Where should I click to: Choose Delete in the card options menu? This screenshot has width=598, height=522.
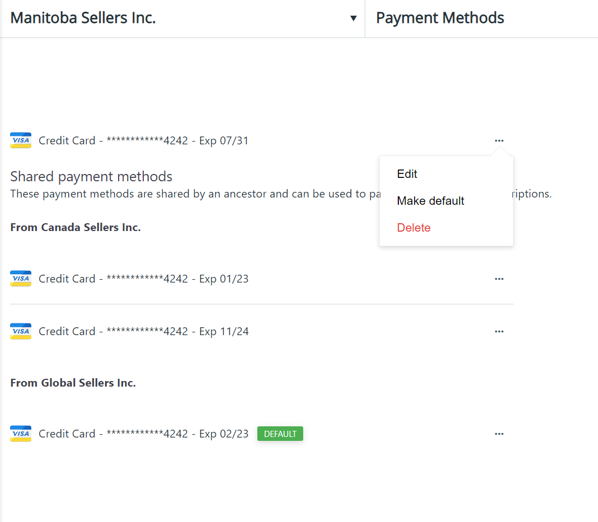[x=413, y=228]
